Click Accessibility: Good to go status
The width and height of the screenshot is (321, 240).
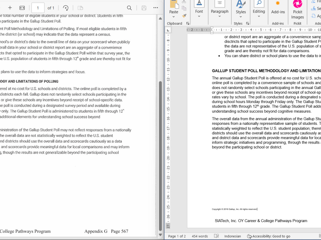(269, 236)
